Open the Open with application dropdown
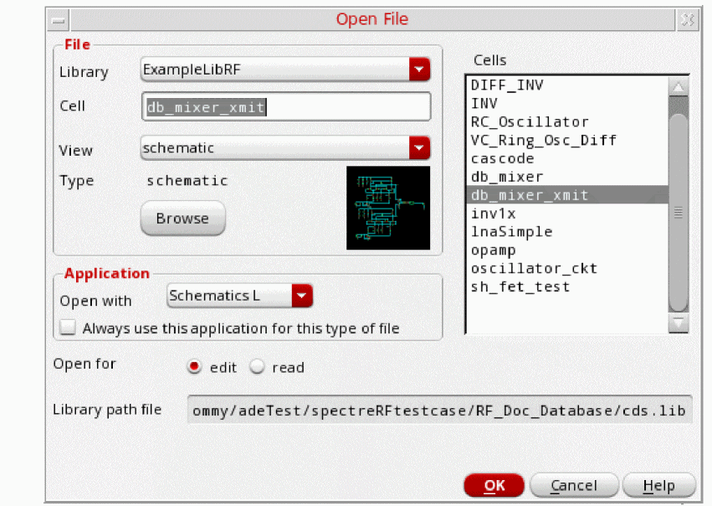712x506 pixels. [x=302, y=296]
